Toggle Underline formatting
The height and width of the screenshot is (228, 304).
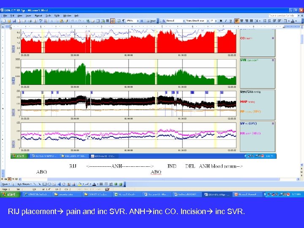click(231, 21)
